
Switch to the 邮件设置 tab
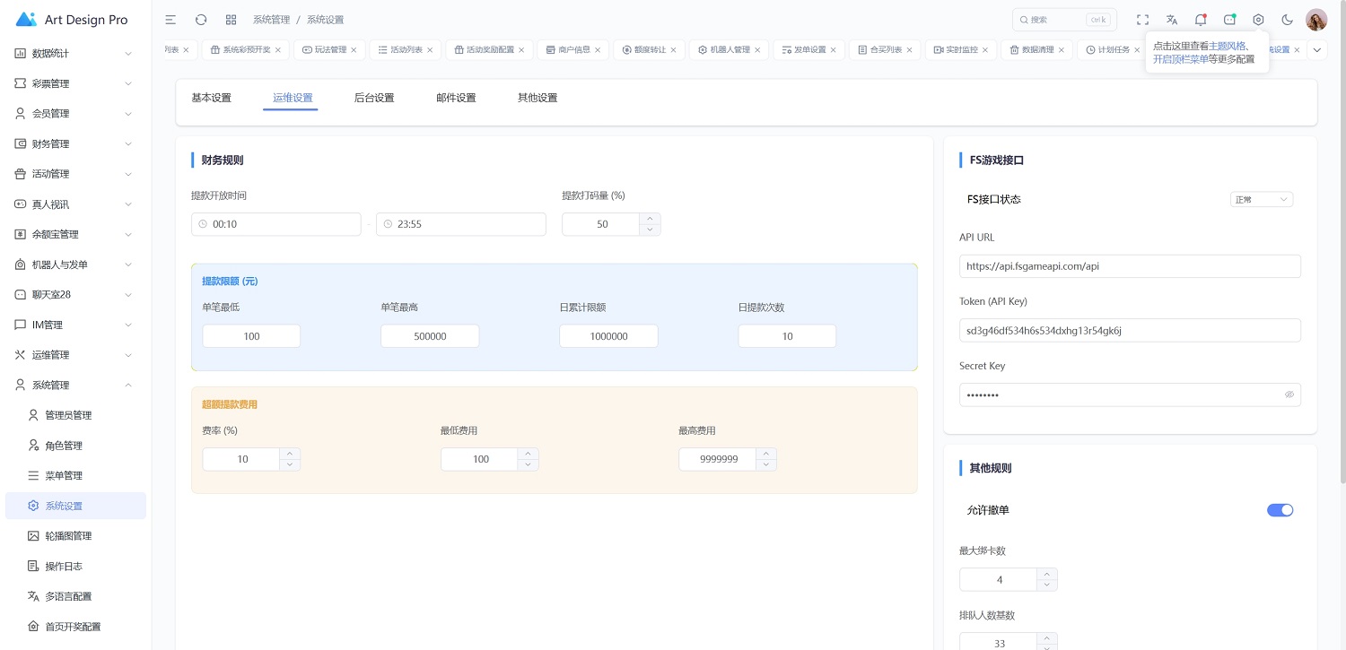[x=456, y=98]
